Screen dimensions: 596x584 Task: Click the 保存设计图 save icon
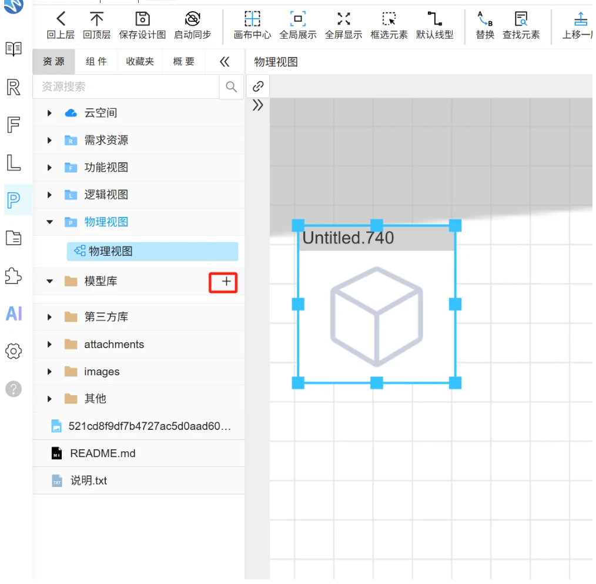(143, 19)
